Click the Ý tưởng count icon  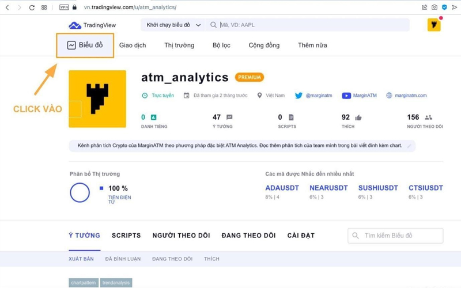click(x=229, y=118)
